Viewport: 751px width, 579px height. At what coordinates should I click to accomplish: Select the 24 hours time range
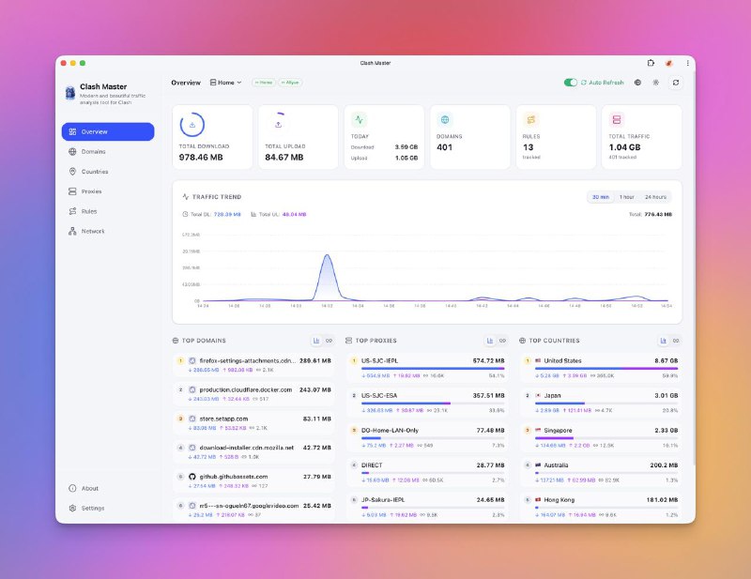pos(655,197)
